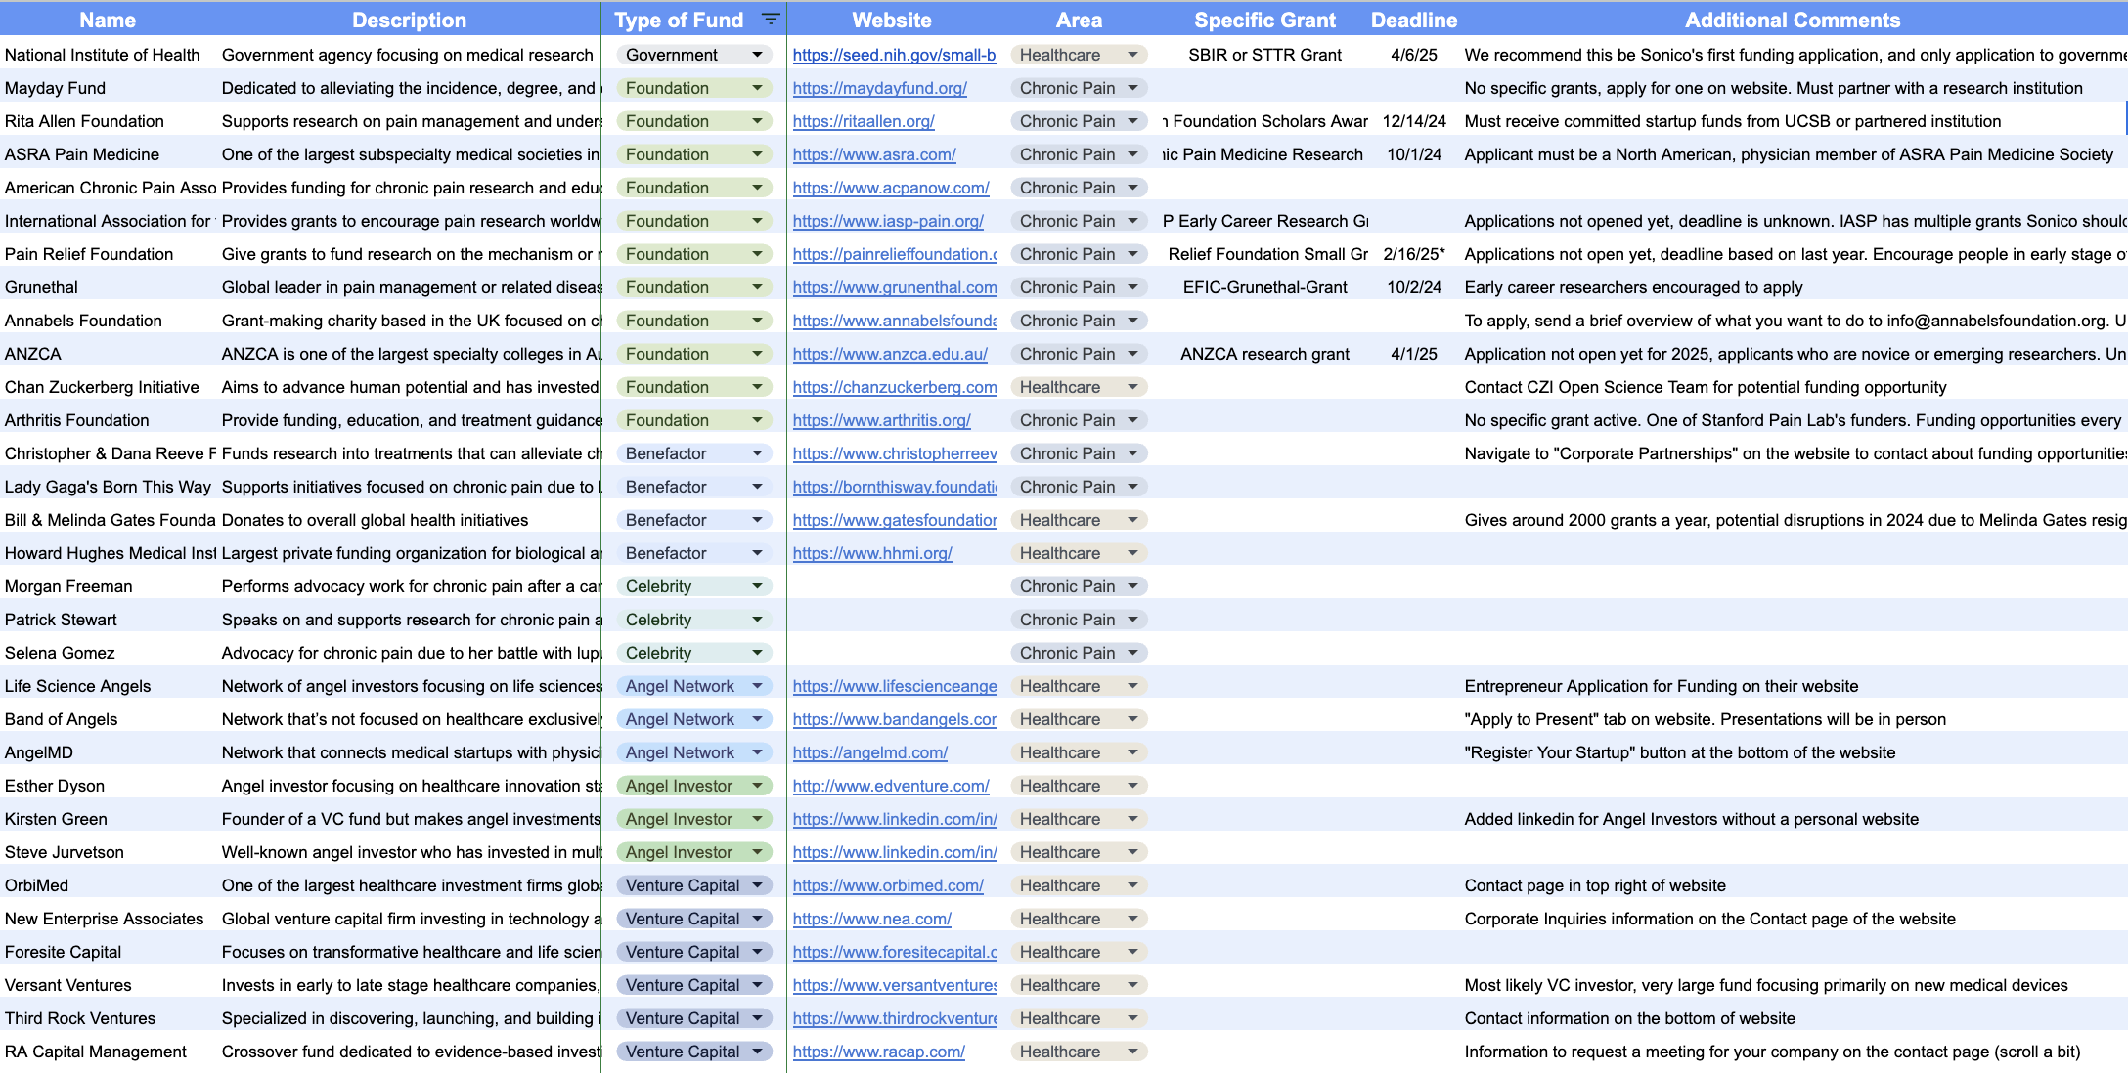The width and height of the screenshot is (2128, 1073).
Task: Select the Deadline column header
Action: click(x=1414, y=20)
